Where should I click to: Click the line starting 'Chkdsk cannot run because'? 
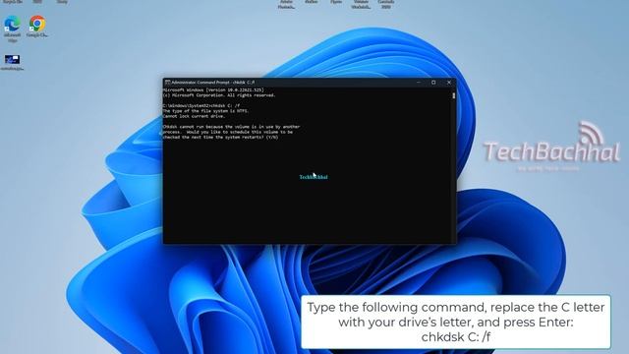(232, 127)
